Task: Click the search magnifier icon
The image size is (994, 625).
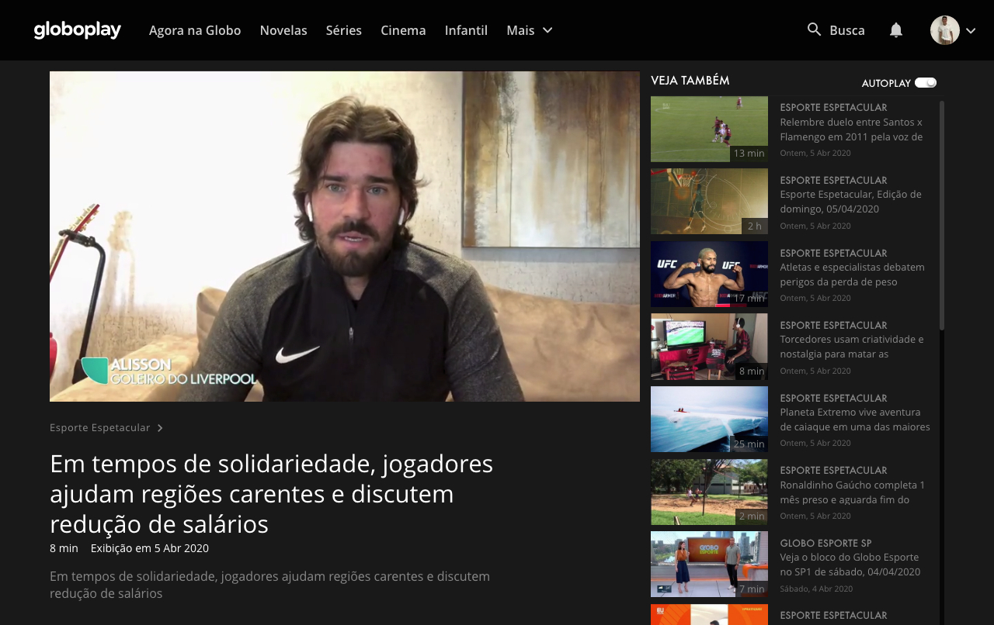Action: [x=814, y=29]
